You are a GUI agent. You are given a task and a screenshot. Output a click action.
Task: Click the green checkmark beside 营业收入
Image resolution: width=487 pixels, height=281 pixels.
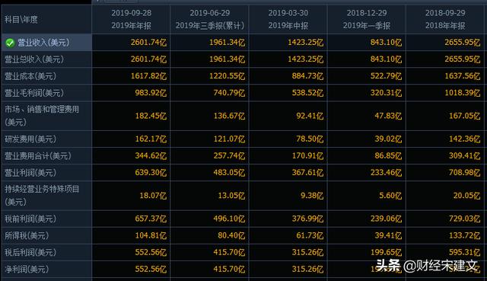coord(10,43)
